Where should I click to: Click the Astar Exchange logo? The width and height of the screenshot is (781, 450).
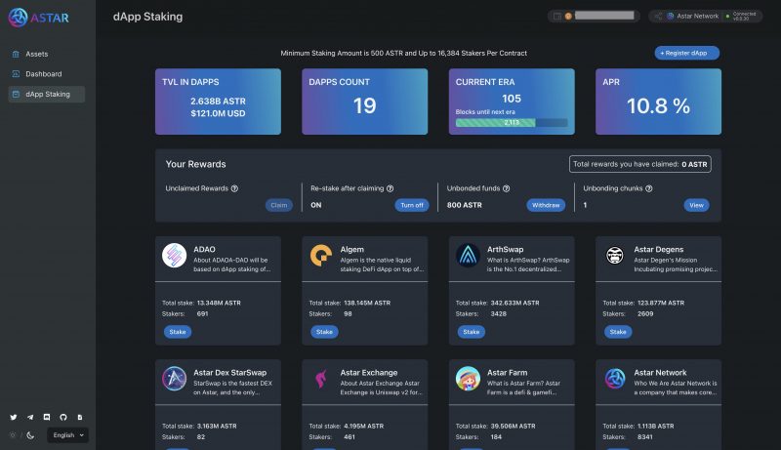point(321,379)
